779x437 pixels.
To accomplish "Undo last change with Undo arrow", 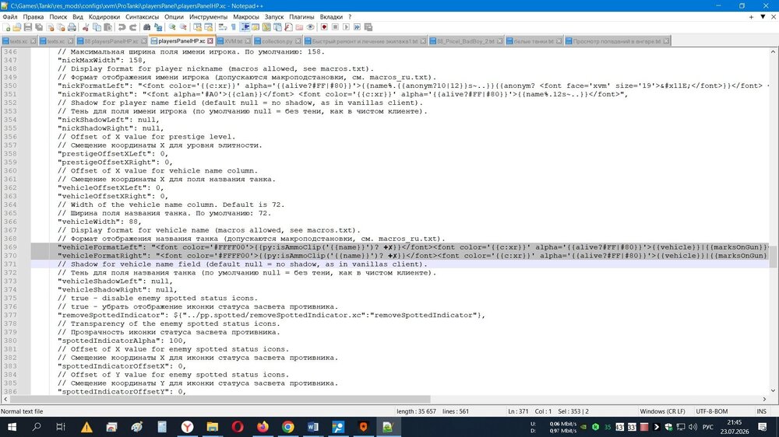I will point(122,27).
